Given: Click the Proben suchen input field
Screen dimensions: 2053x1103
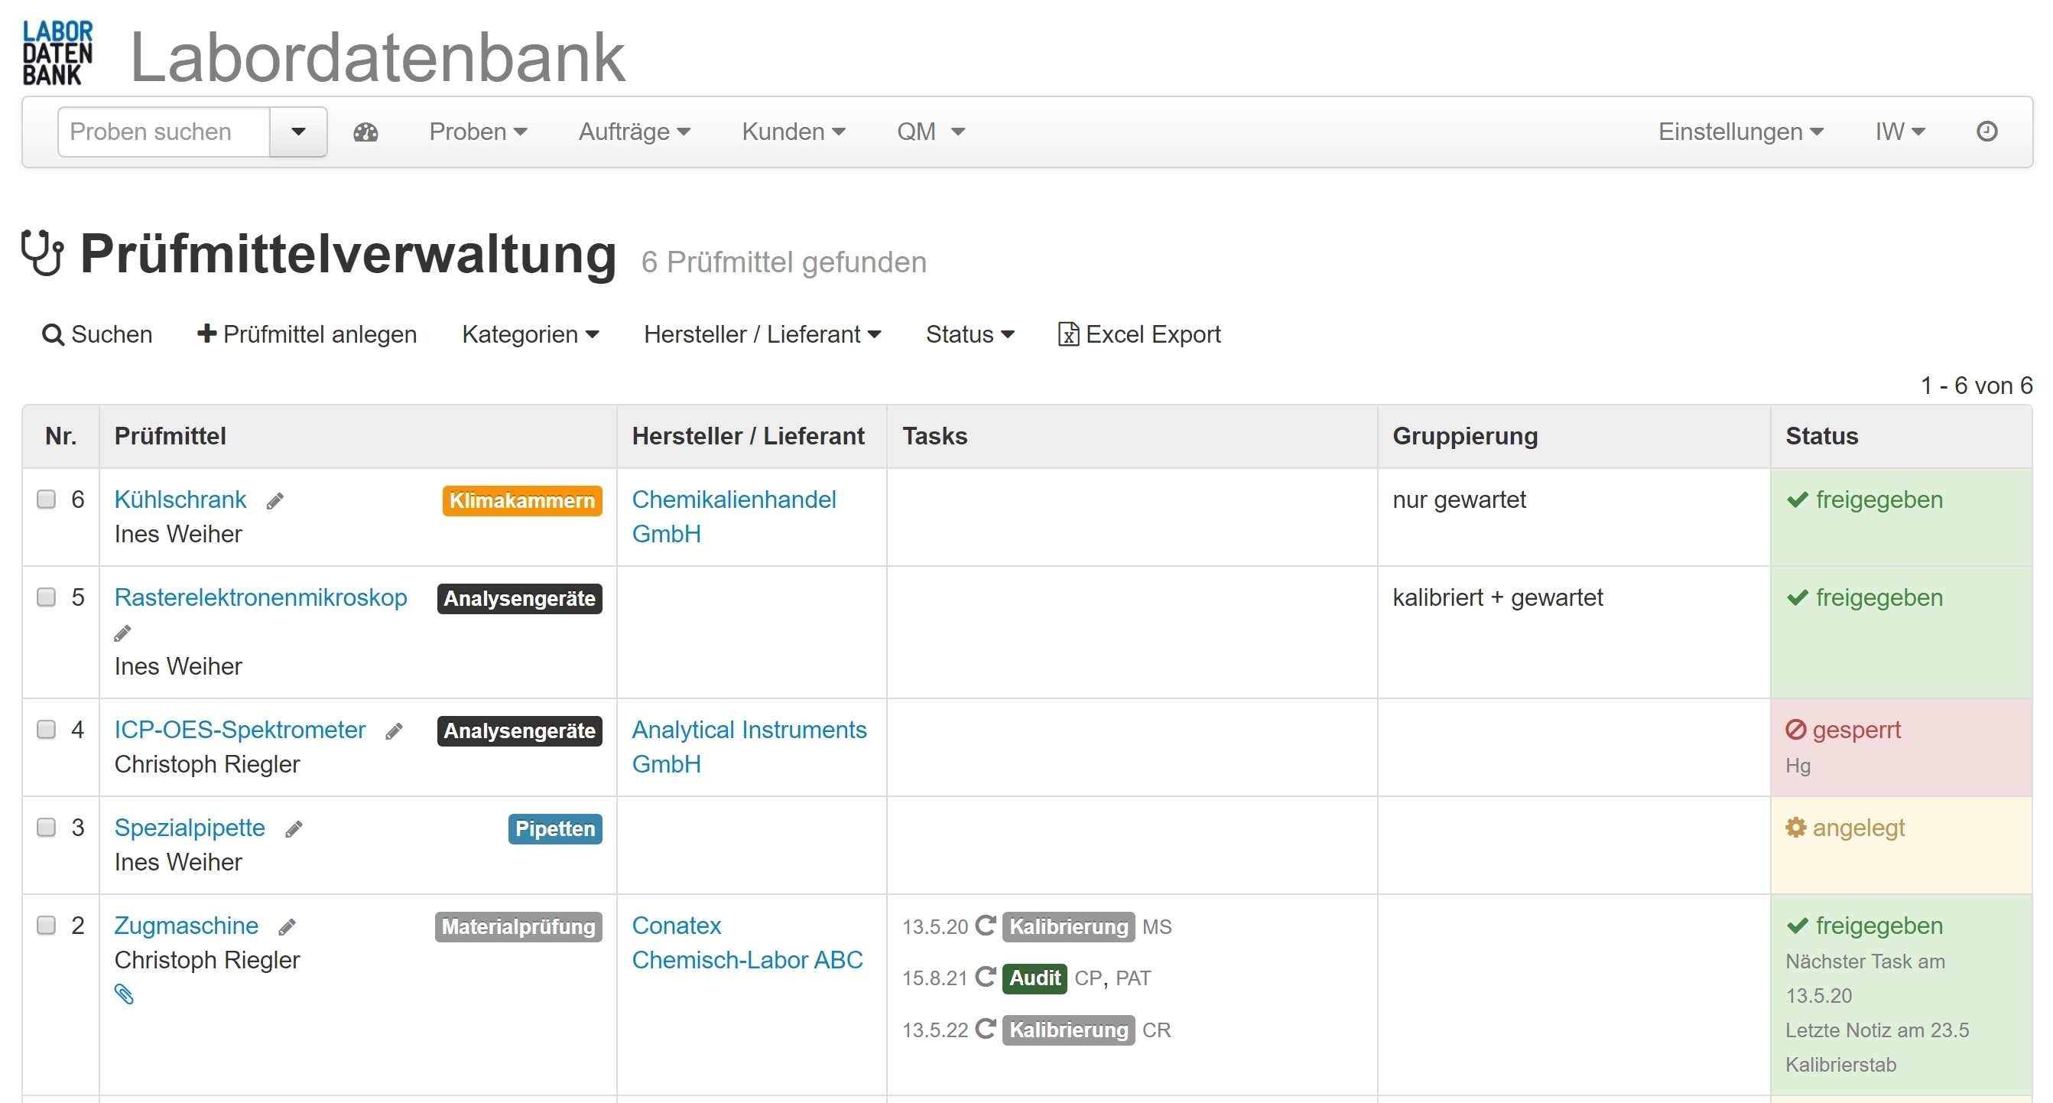Looking at the screenshot, I should point(164,132).
